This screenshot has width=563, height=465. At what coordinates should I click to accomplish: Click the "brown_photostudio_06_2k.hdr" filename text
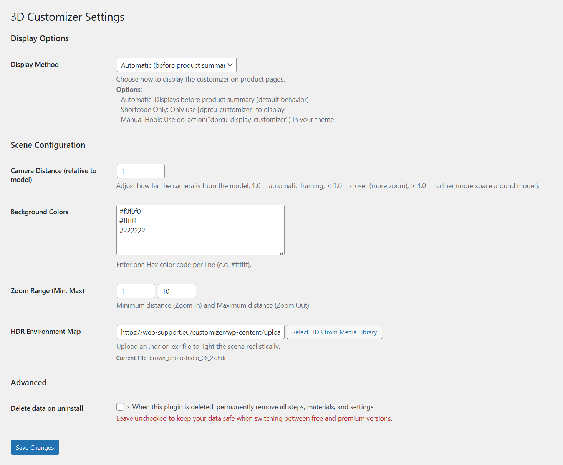[187, 358]
